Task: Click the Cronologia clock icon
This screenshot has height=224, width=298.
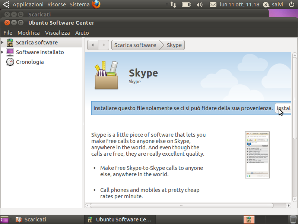Action: [x=10, y=62]
